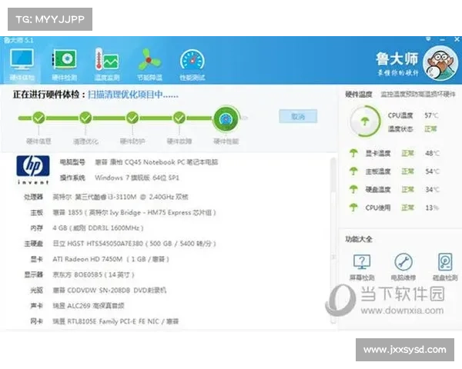Click the 鲁大师 mascot avatar

[x=440, y=63]
